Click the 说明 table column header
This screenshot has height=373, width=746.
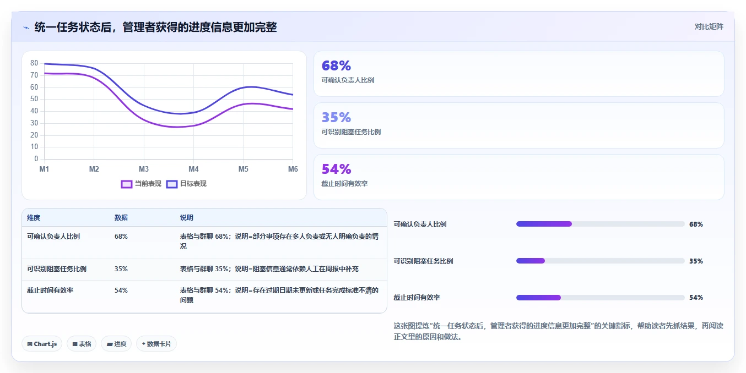187,218
